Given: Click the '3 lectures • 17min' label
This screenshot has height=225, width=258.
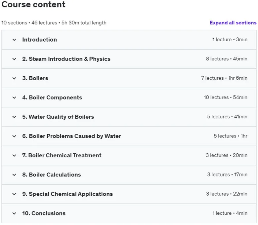Looking at the screenshot, I should pos(227,174).
